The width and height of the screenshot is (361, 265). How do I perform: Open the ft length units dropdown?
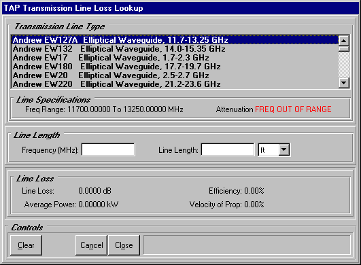point(284,149)
